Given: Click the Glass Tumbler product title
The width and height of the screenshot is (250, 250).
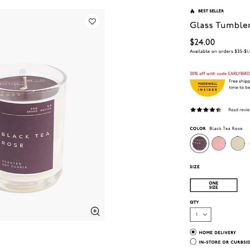Looking at the screenshot, I should (220, 25).
